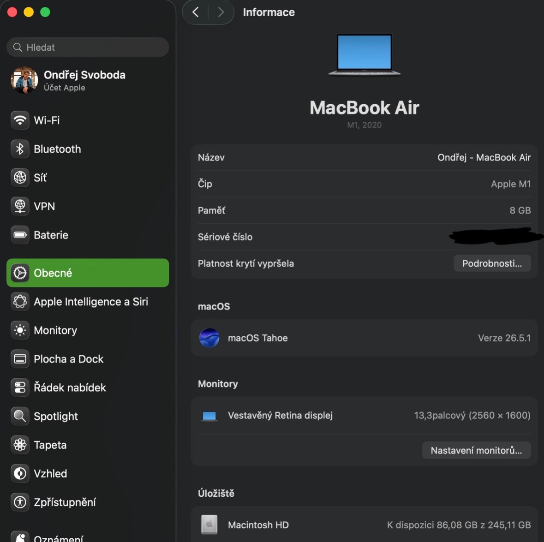Click the Čip row label
544x542 pixels.
(205, 184)
